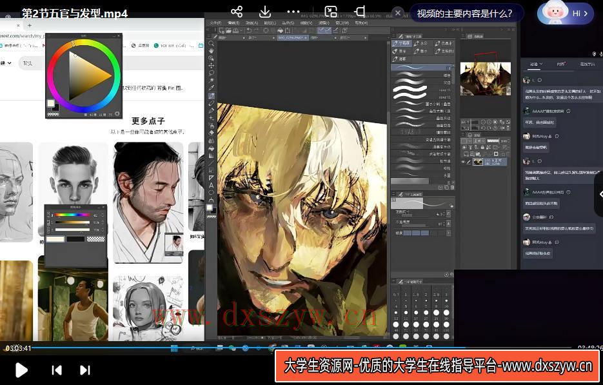Toggle the highlighted snap buttons in command bar
The image size is (603, 385).
(x=324, y=30)
